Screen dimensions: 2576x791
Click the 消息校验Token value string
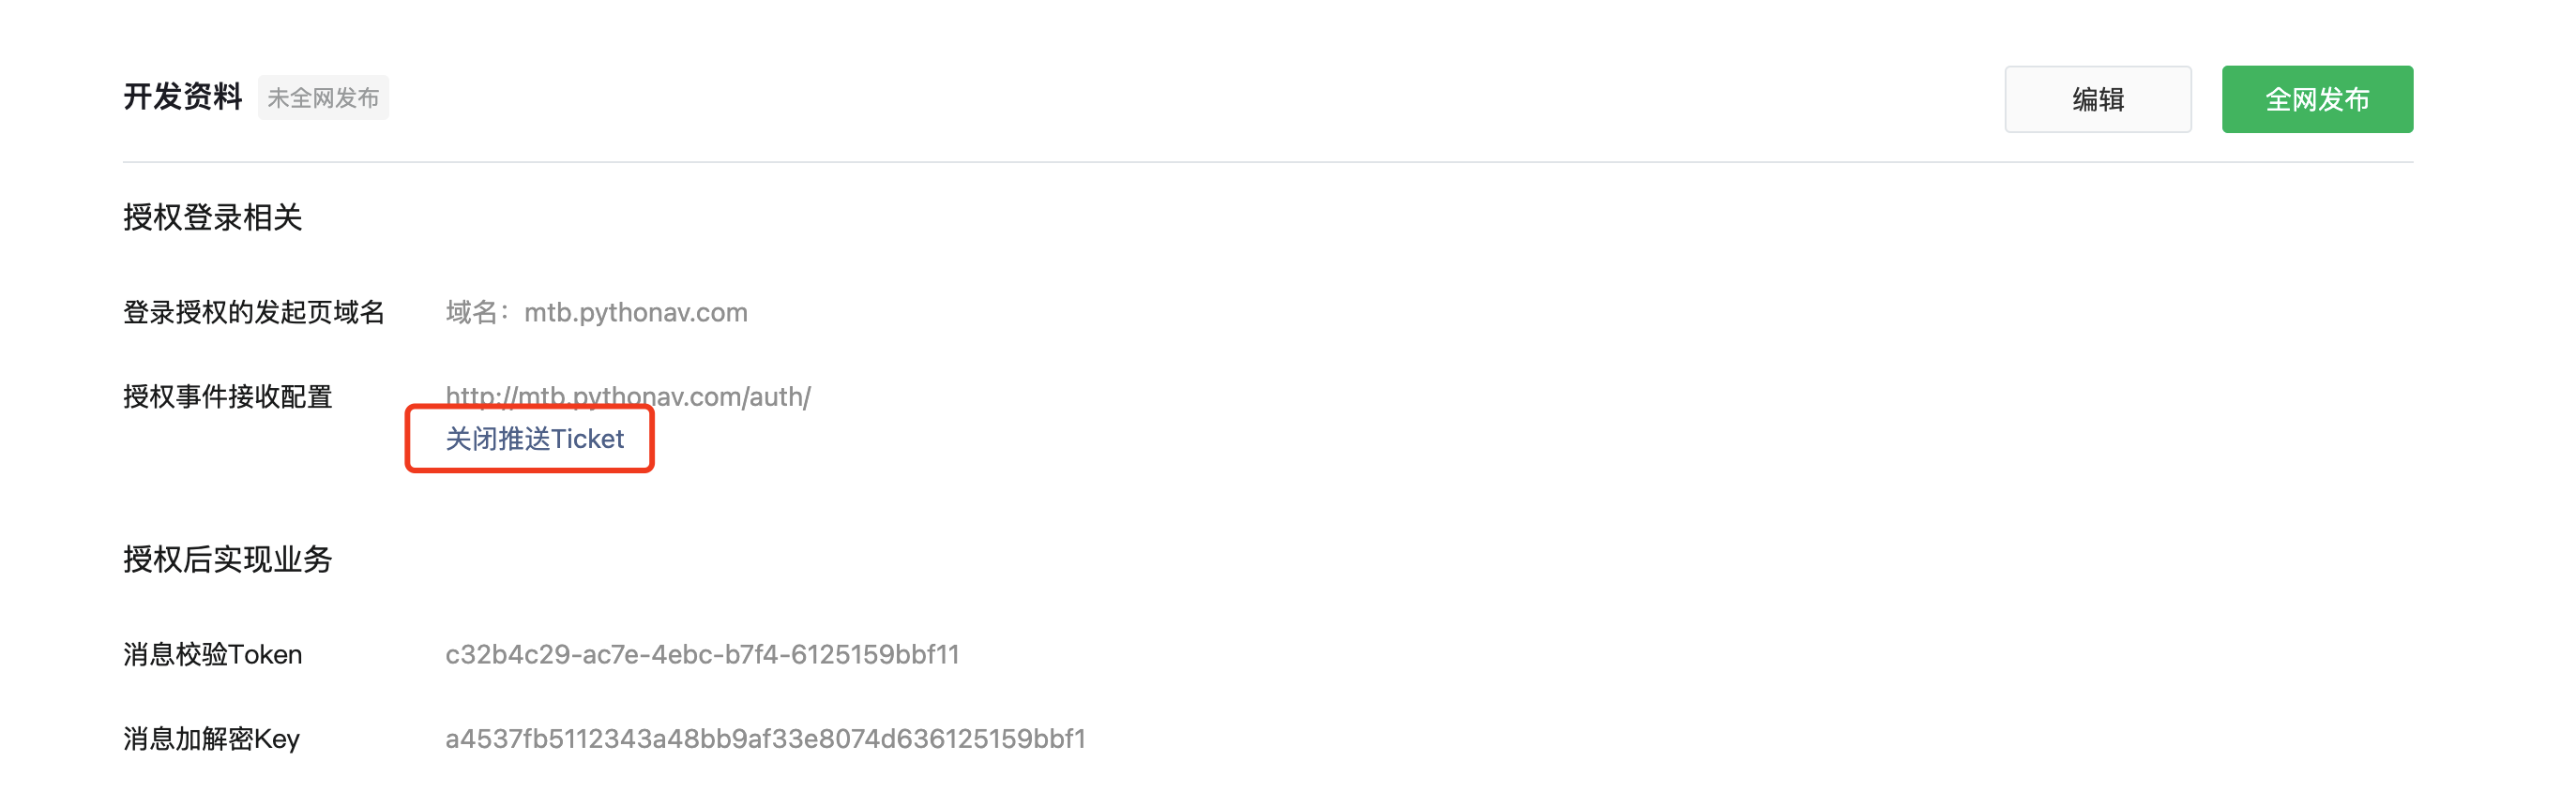(702, 654)
